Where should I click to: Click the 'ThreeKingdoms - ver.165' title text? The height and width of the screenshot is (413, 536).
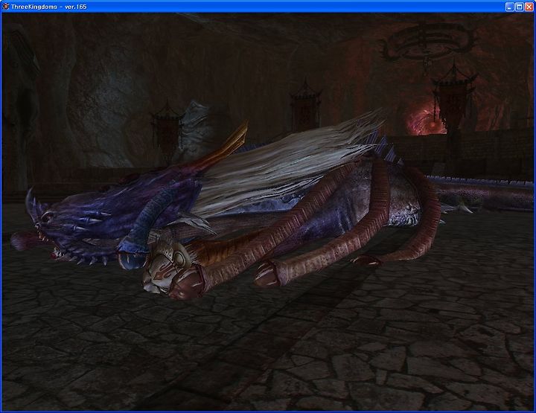[x=49, y=7]
